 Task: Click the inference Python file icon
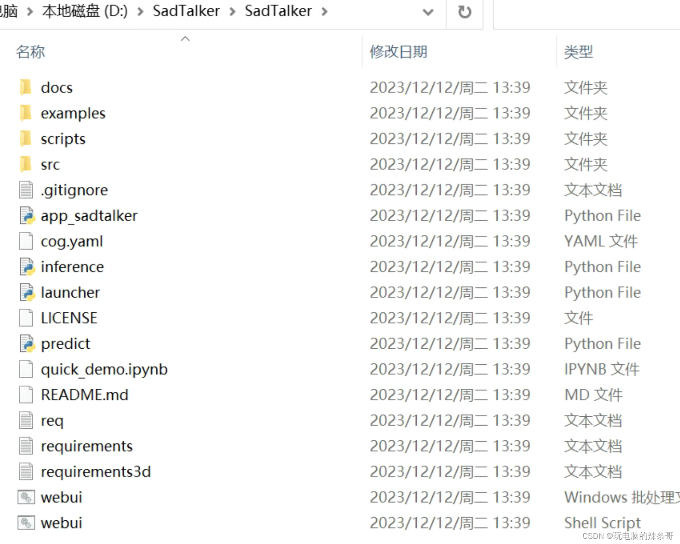point(27,267)
